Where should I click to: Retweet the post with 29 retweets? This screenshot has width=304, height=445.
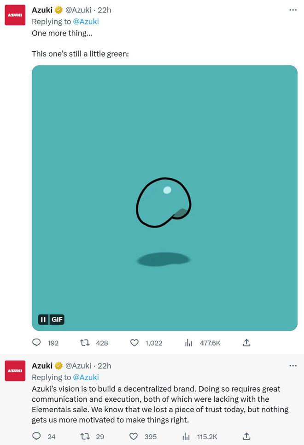pos(85,436)
